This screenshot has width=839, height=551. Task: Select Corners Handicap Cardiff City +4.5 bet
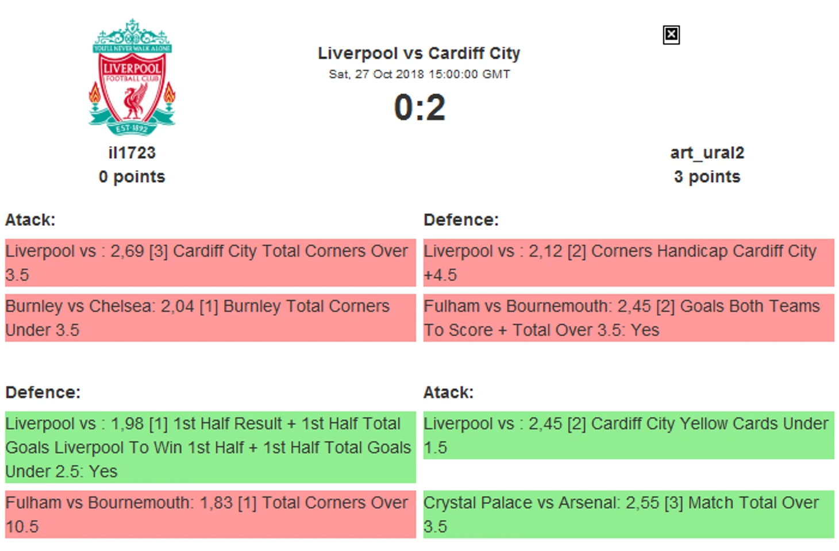point(629,263)
